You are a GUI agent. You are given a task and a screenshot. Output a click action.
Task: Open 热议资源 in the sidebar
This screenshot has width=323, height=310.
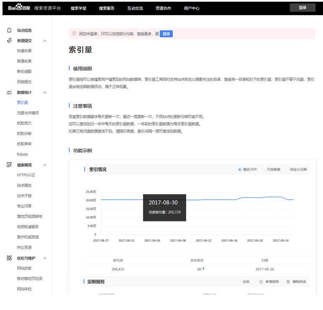pyautogui.click(x=24, y=247)
